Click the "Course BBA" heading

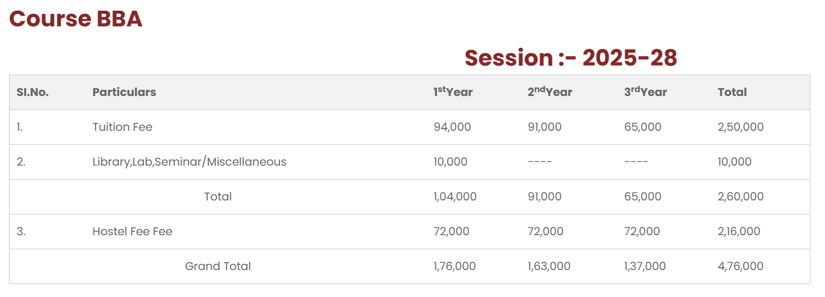(x=76, y=19)
